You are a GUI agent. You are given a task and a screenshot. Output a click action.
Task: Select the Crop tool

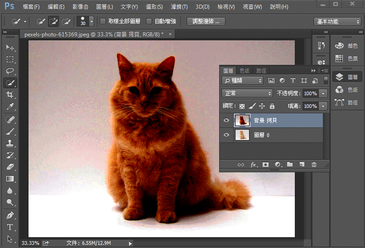coord(10,95)
